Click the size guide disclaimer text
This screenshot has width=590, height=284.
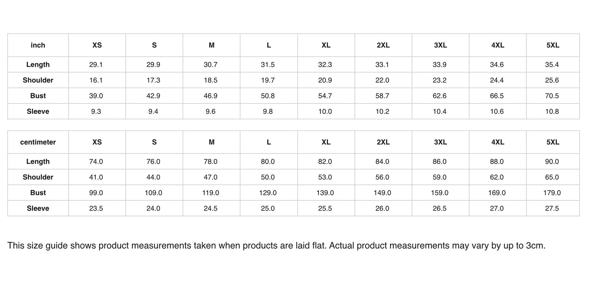point(276,246)
